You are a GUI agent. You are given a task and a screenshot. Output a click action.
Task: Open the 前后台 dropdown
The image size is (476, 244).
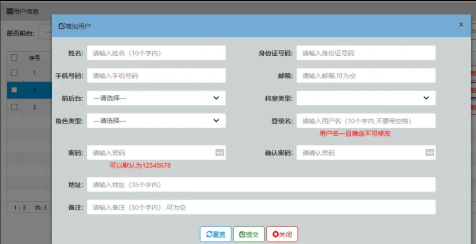(156, 98)
